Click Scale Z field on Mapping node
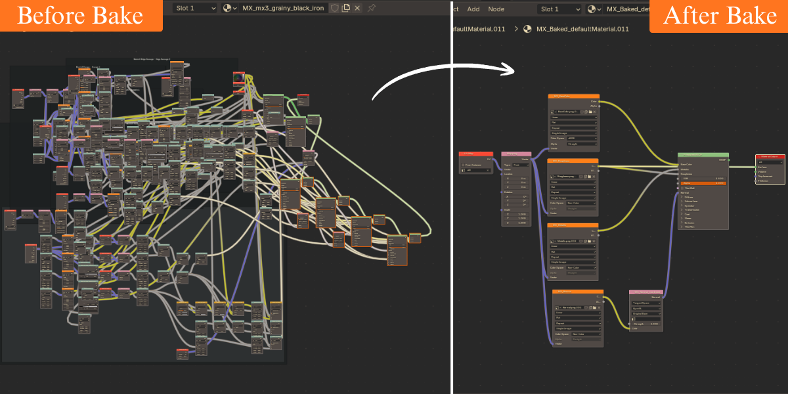 [x=516, y=223]
